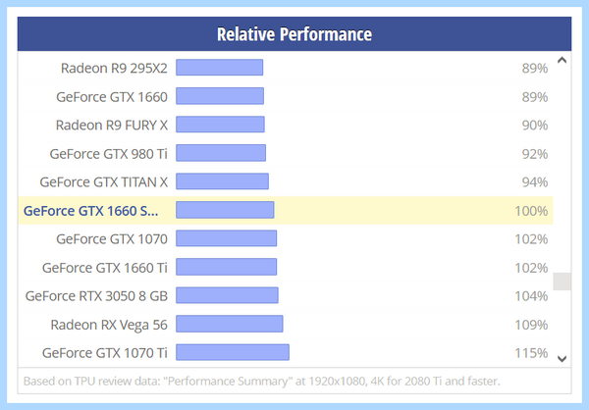Open GeForce GTX 1070 Ti entry
The width and height of the screenshot is (589, 410).
[x=104, y=353]
